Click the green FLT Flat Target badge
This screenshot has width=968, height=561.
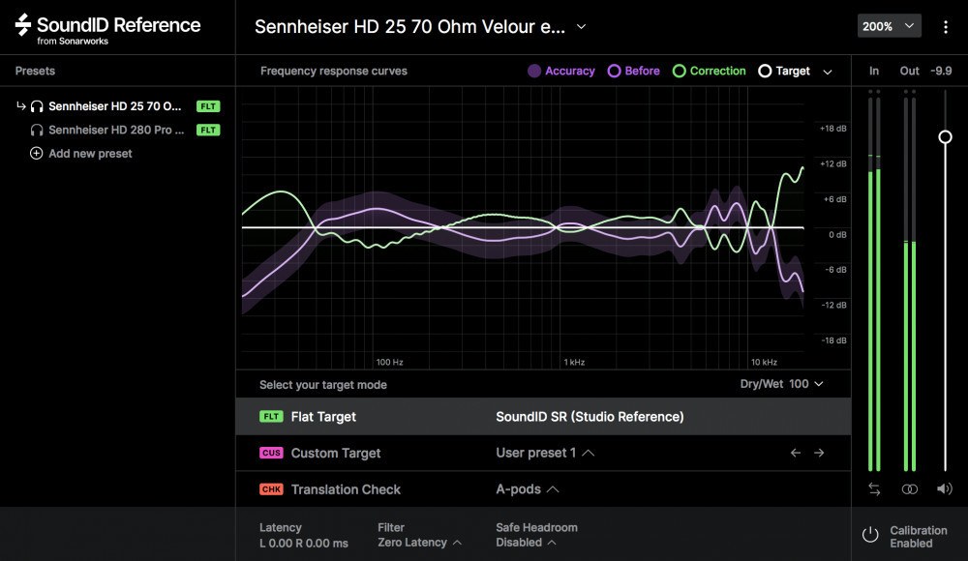tap(271, 417)
